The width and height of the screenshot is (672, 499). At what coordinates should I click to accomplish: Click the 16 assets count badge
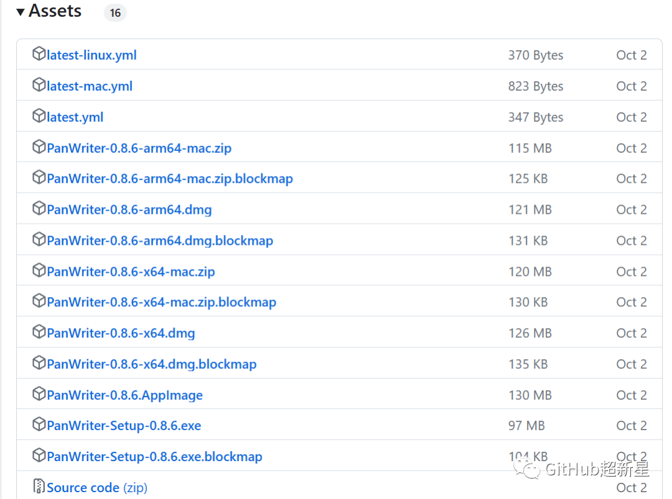pyautogui.click(x=115, y=13)
